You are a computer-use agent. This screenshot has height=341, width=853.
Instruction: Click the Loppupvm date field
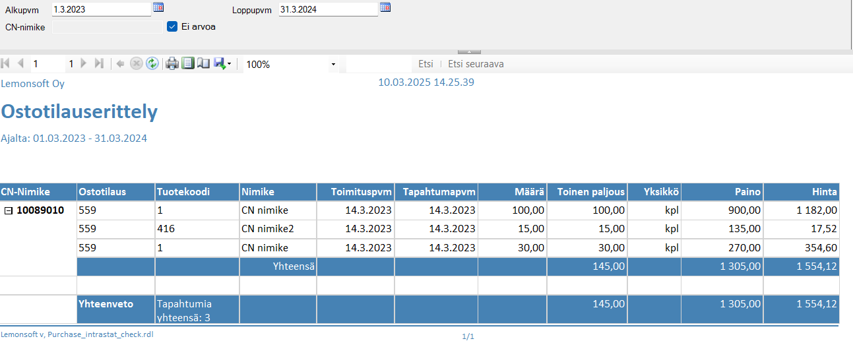tap(328, 9)
